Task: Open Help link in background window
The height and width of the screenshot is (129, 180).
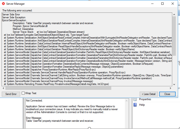Action: pyautogui.click(x=142, y=105)
